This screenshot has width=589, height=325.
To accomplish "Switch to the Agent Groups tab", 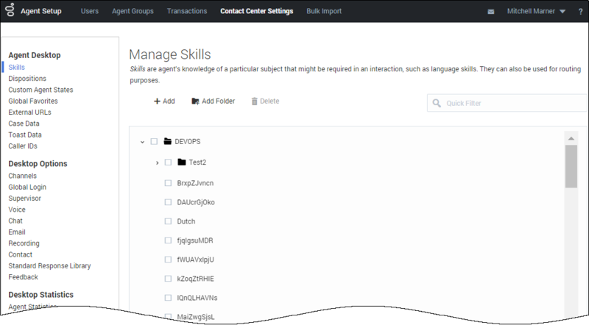I will tap(133, 11).
